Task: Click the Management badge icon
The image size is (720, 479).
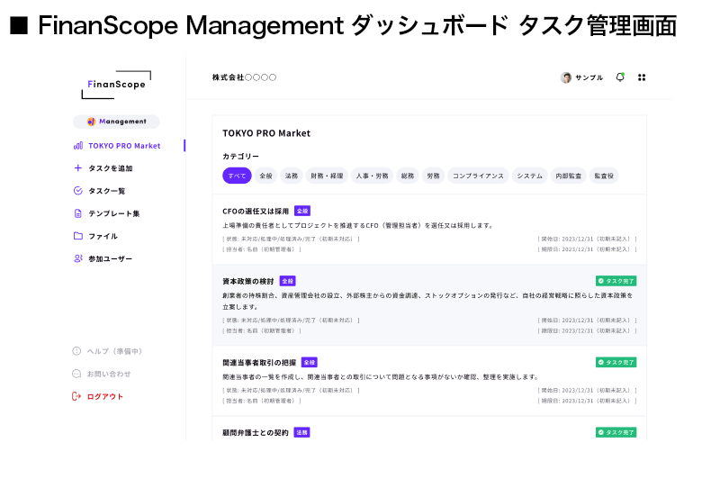Action: click(x=92, y=122)
